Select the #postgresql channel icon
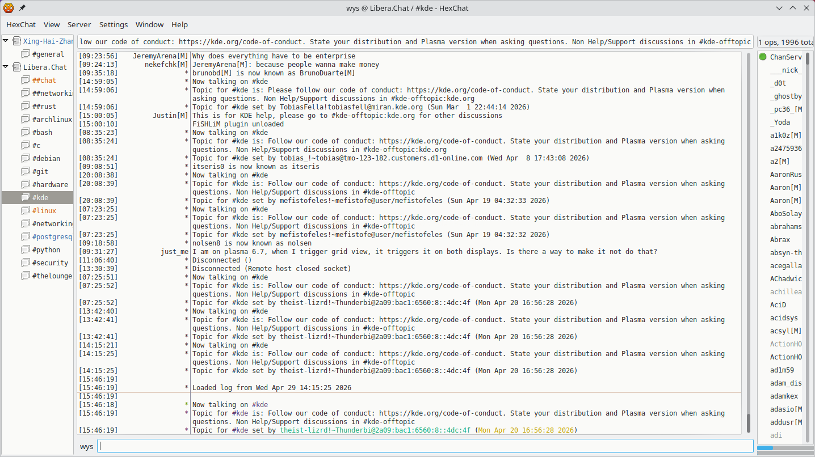 [x=26, y=237]
